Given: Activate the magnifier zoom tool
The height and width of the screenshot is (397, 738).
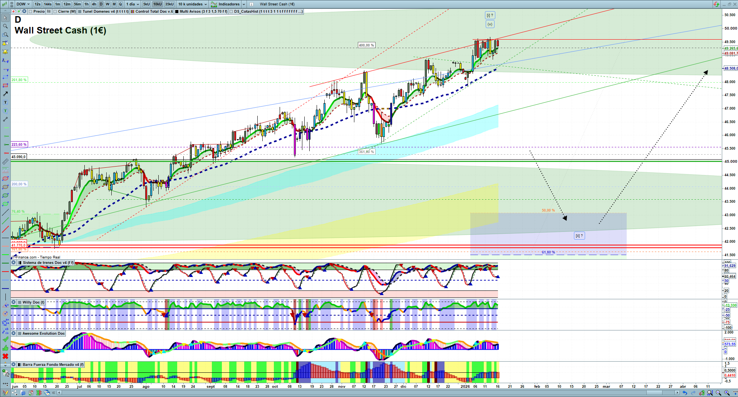Looking at the screenshot, I should (x=5, y=26).
